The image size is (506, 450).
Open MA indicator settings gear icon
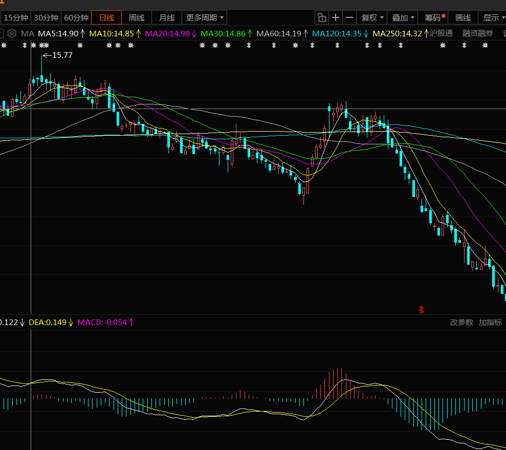tap(11, 34)
